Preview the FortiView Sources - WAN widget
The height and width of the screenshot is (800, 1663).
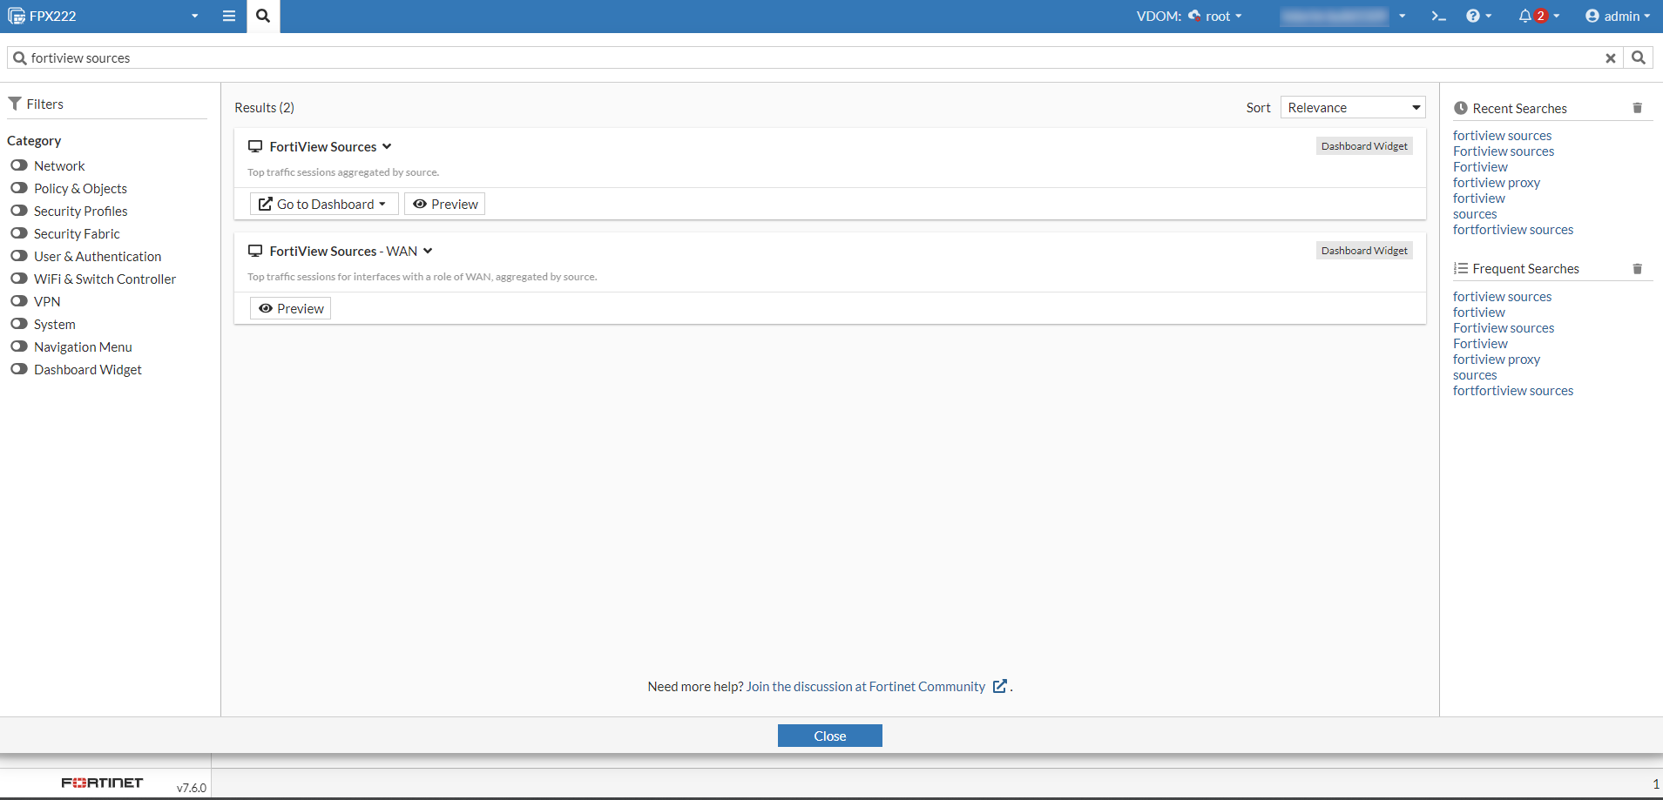pyautogui.click(x=290, y=308)
